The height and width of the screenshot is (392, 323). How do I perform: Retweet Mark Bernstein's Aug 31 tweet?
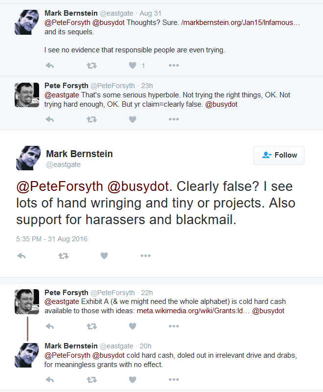pos(91,66)
